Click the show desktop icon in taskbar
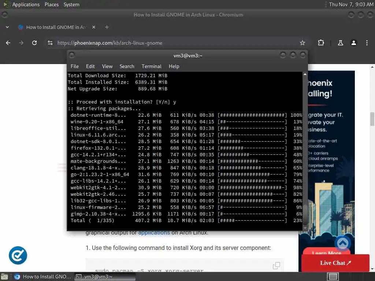Viewport: 375px width, 281px height. 4,277
